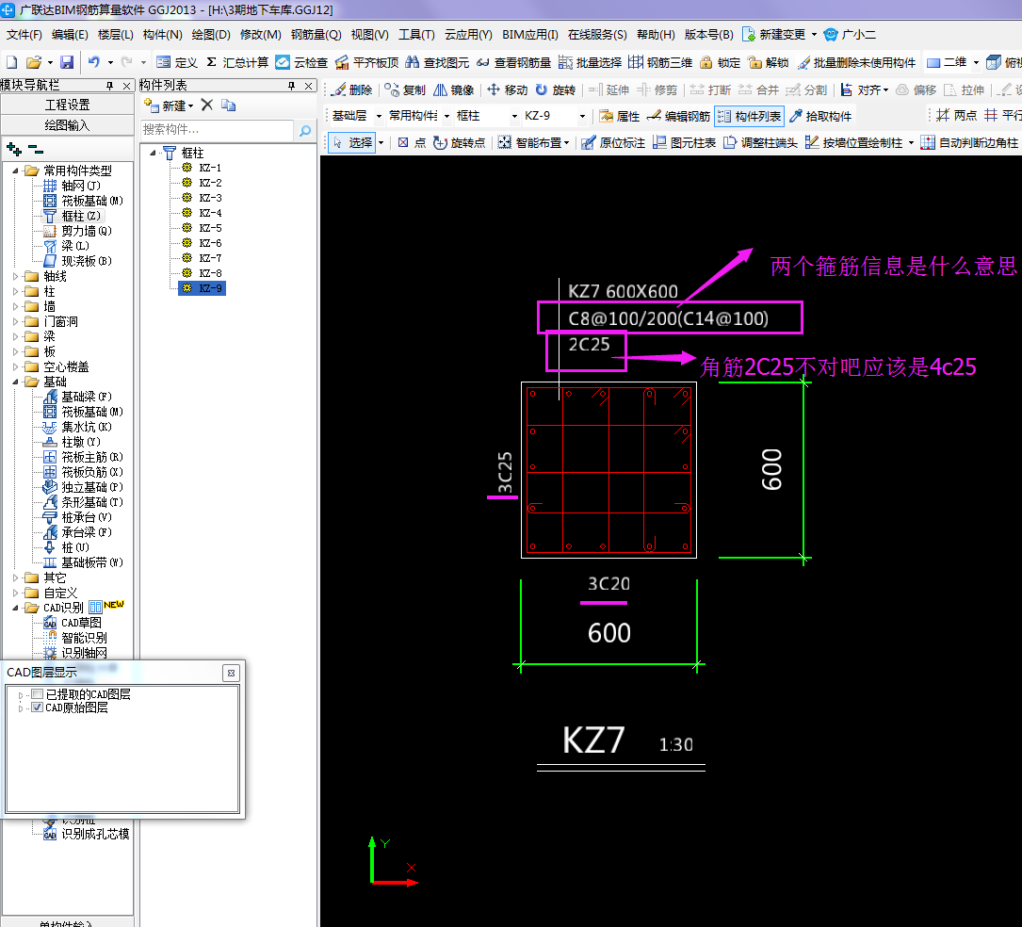Click 批量删除未使用构件 tool
This screenshot has width=1022, height=927.
coord(856,62)
